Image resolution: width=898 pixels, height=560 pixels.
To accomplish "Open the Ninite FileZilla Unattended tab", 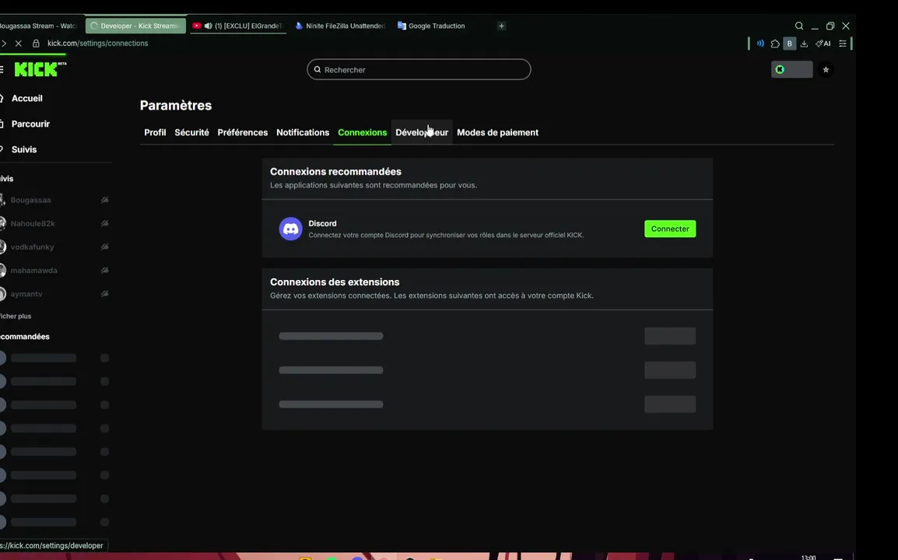I will (x=339, y=26).
